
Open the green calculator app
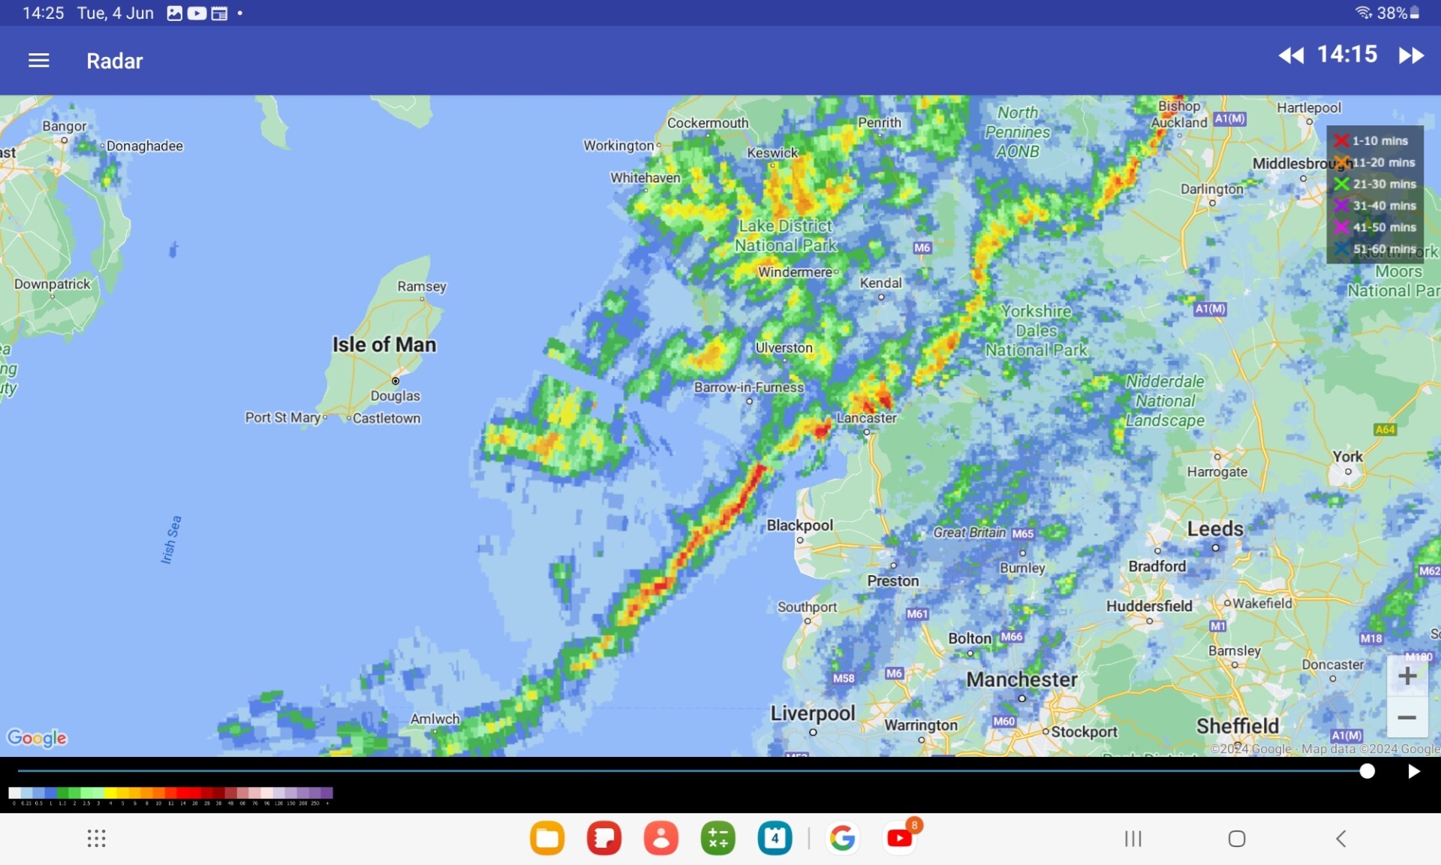tap(717, 838)
